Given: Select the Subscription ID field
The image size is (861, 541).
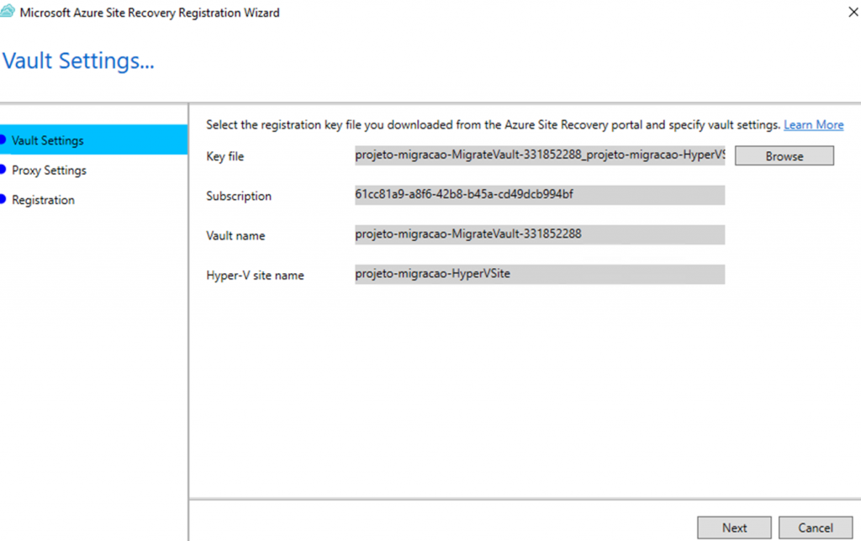Looking at the screenshot, I should click(539, 195).
